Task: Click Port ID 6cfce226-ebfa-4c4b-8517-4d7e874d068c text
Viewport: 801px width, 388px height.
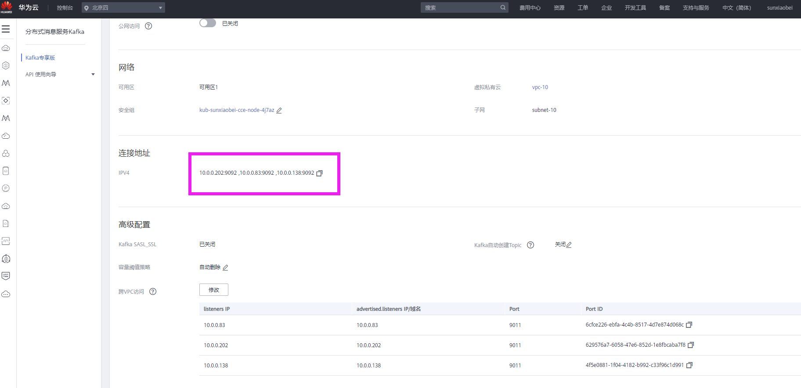Action: click(635, 325)
